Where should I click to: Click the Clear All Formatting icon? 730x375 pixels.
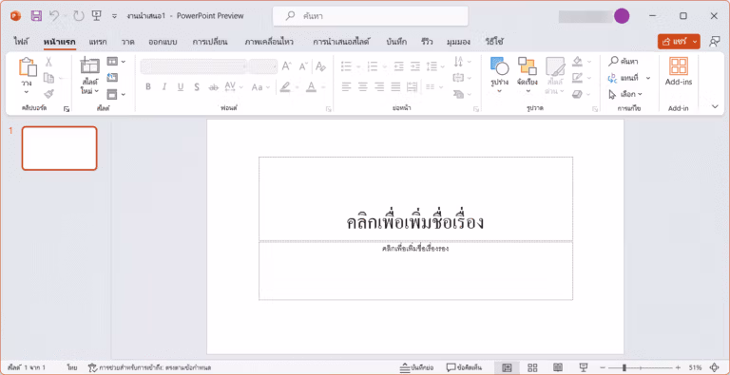coord(320,66)
